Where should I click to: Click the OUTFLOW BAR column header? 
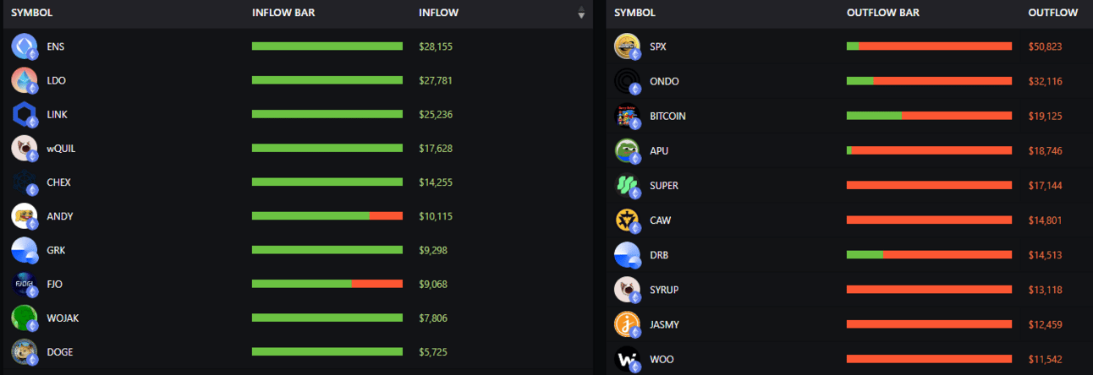pyautogui.click(x=883, y=13)
